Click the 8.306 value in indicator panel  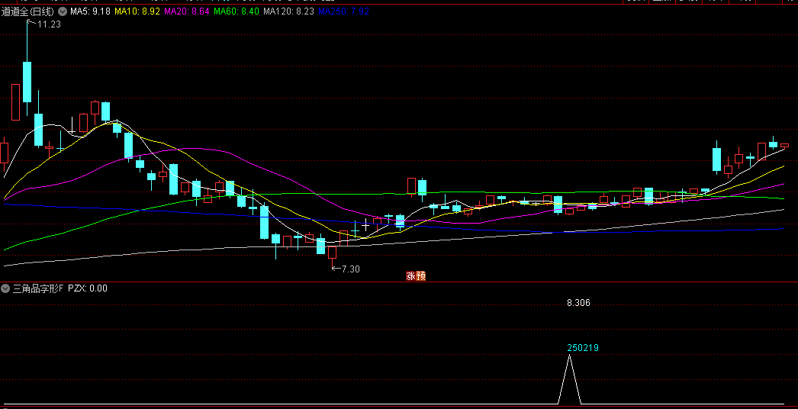[578, 303]
